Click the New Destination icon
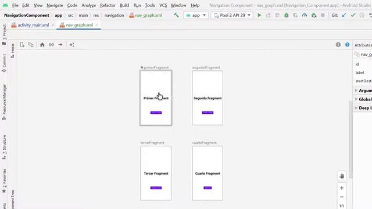Screen dimensions: 372x209 tap(22, 45)
